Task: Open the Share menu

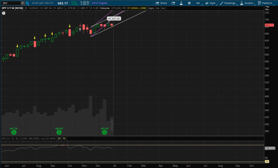Action: point(161,3)
